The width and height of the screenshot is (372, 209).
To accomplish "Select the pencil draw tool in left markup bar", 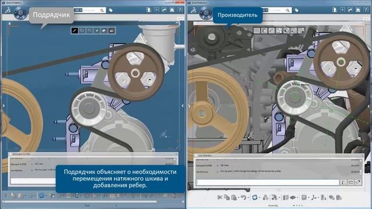I will point(75,31).
